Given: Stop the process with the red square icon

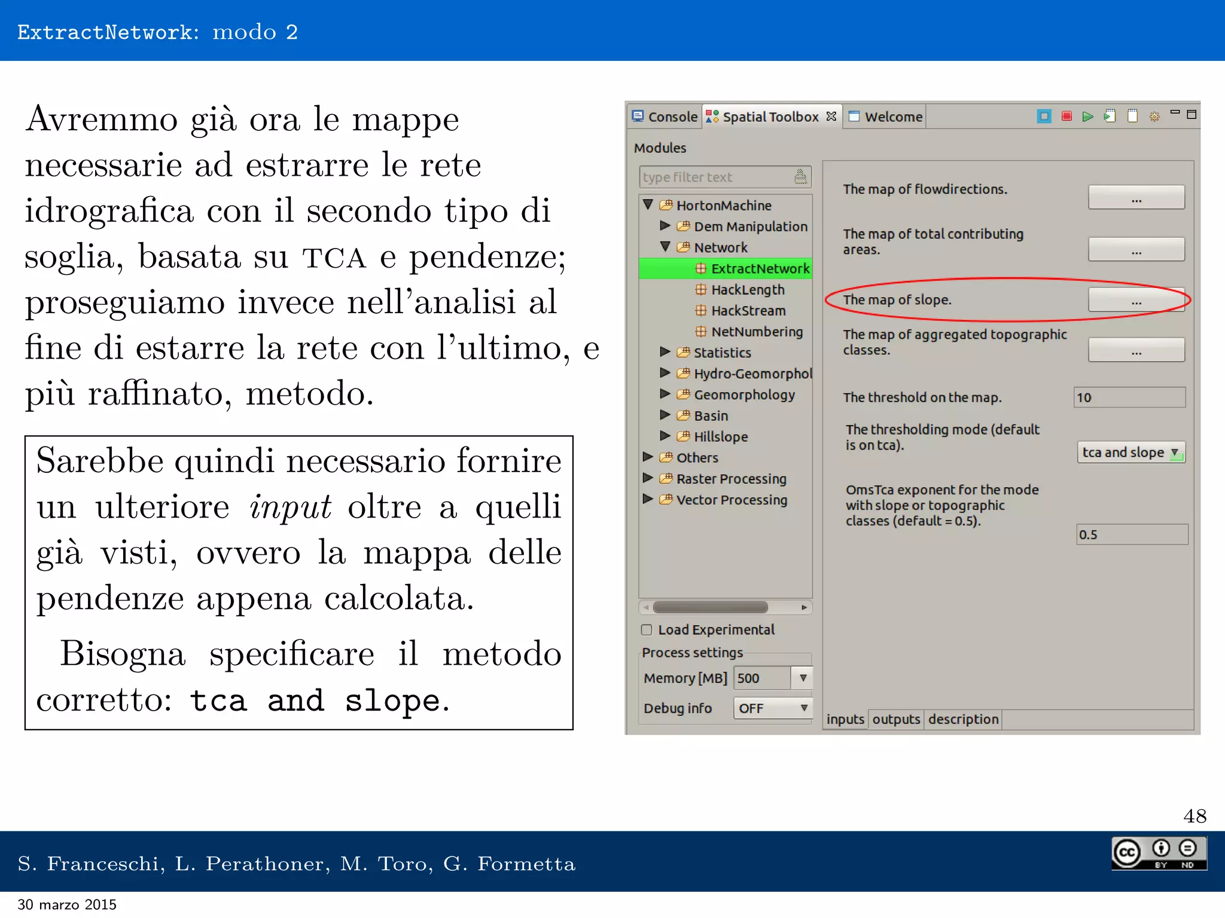Looking at the screenshot, I should (x=1066, y=116).
